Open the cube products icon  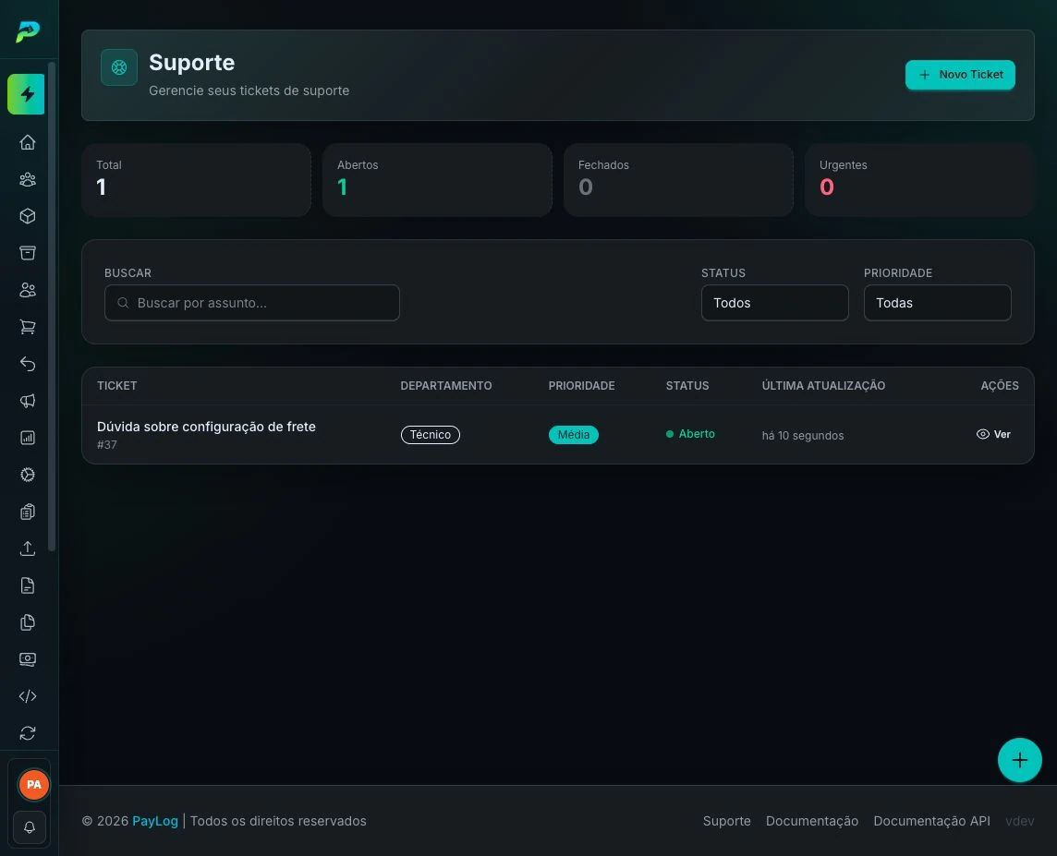[x=28, y=216]
